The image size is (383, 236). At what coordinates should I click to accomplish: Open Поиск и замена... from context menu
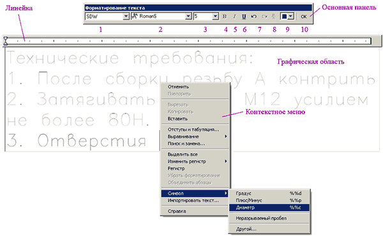[x=195, y=144]
